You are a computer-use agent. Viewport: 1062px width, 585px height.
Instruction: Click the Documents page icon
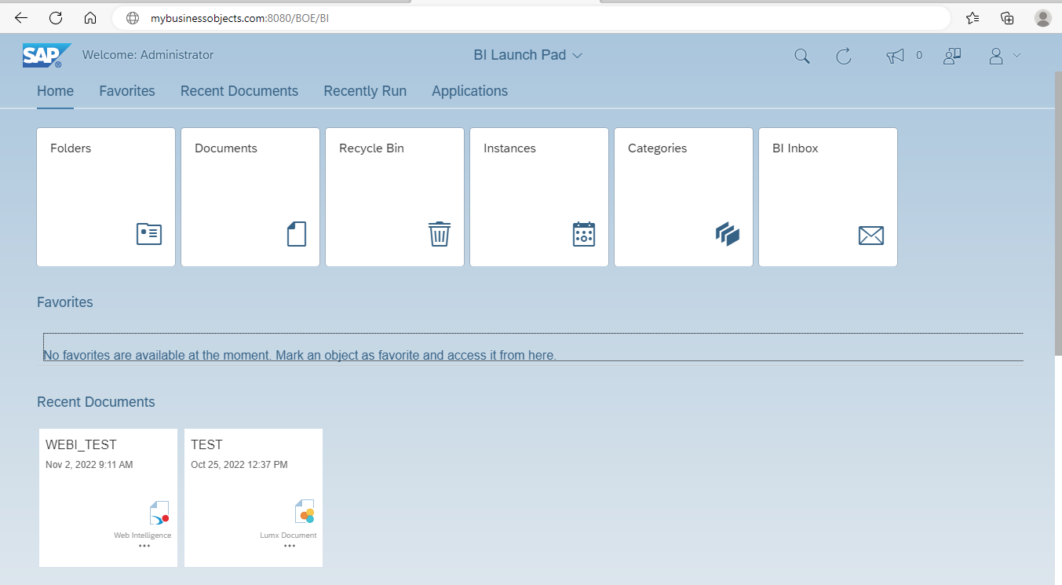pos(297,234)
